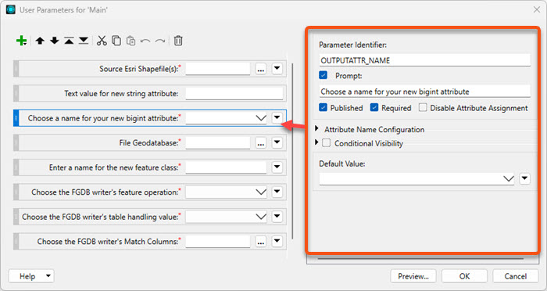Viewport: 547px width, 291px height.
Task: Move selected parameter up one position
Action: tap(40, 41)
